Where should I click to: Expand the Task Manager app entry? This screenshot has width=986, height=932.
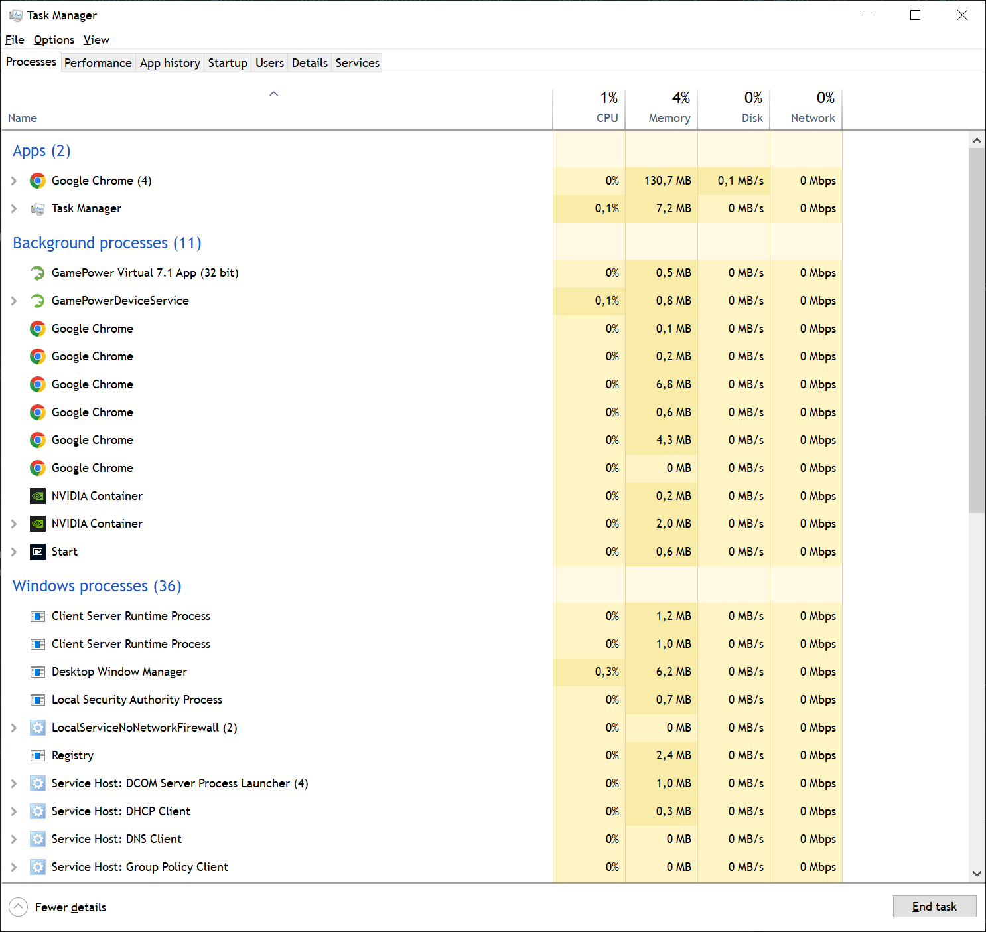(14, 208)
